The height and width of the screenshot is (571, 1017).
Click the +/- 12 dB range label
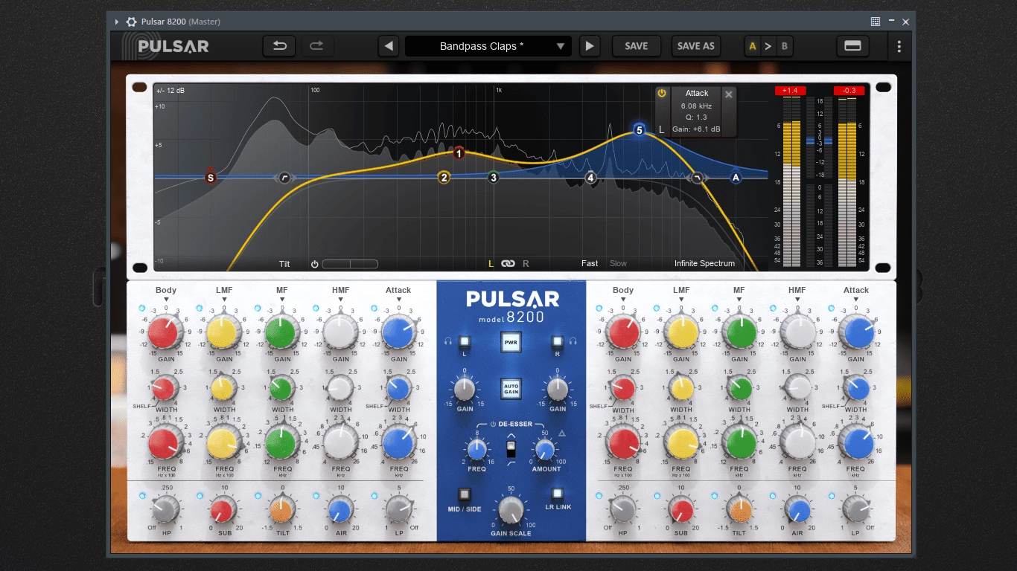click(170, 91)
